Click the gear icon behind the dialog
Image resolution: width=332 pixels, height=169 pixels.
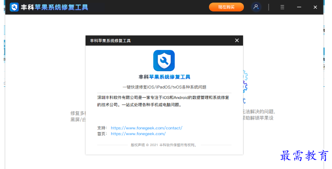[245, 82]
